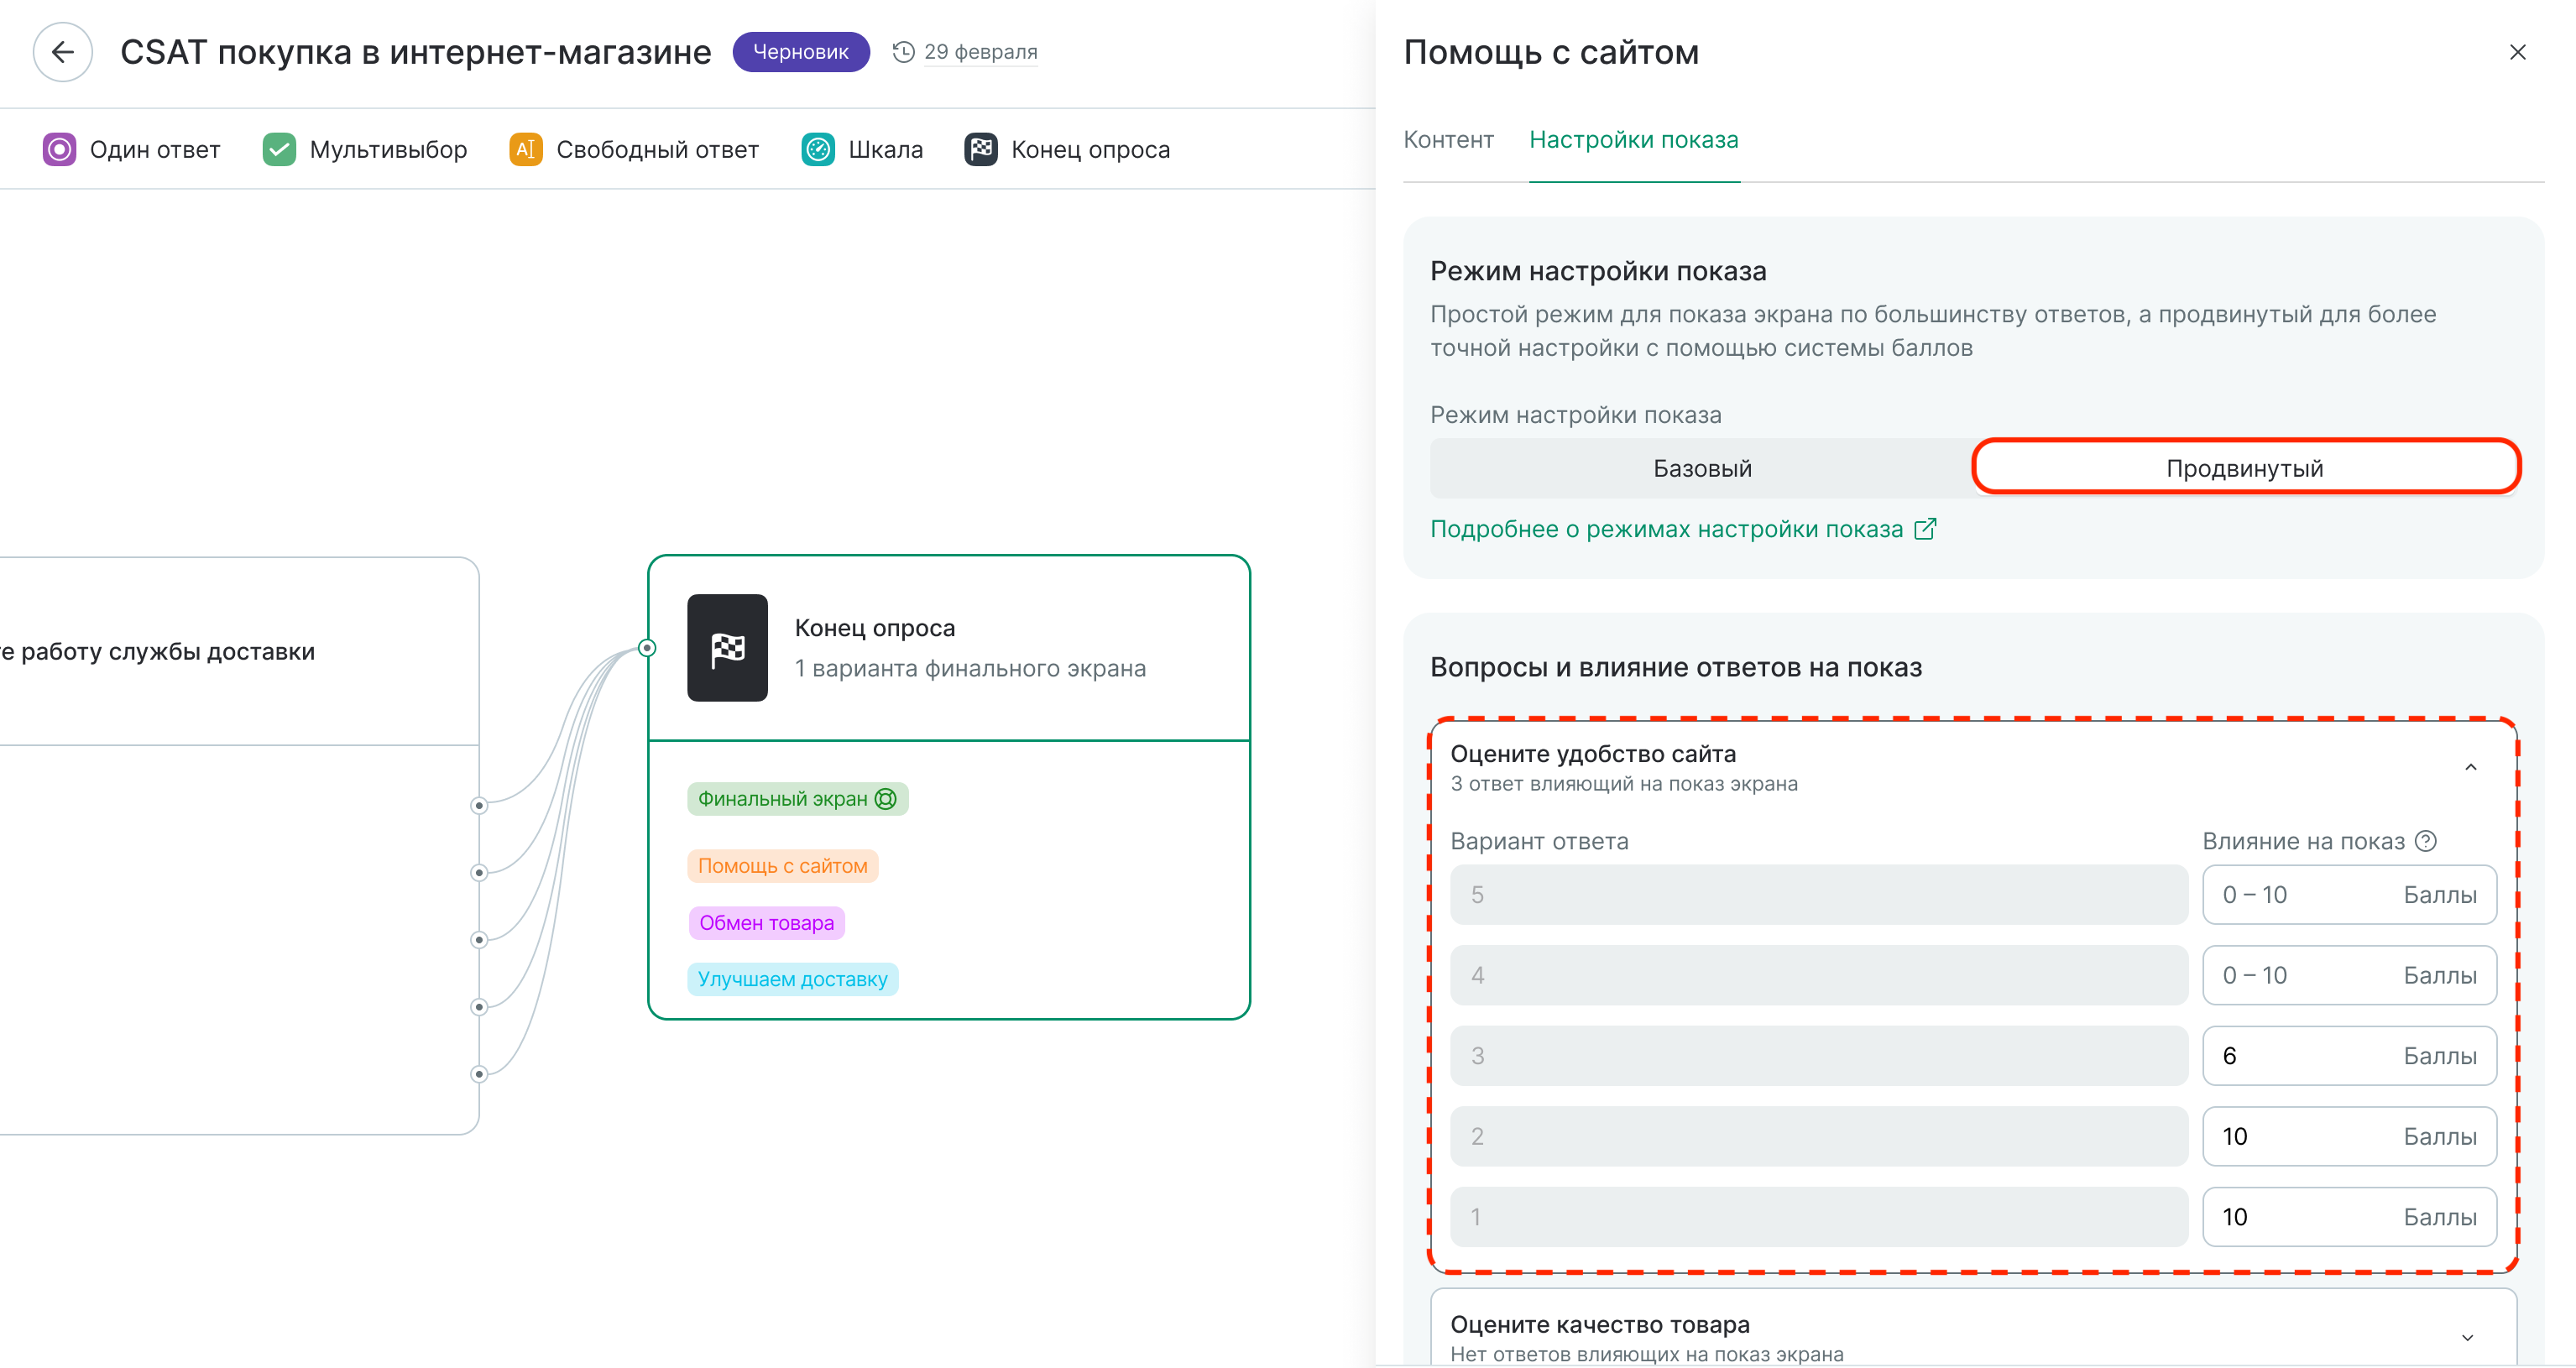Click the back arrow button
This screenshot has height=1368, width=2576.
tap(63, 52)
